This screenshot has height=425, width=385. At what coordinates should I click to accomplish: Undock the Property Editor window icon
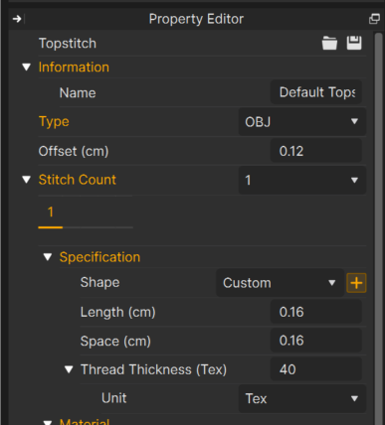pos(374,19)
